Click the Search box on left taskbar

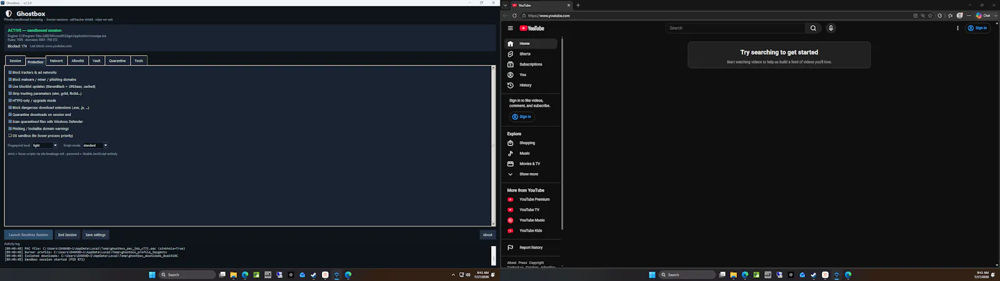(x=187, y=275)
